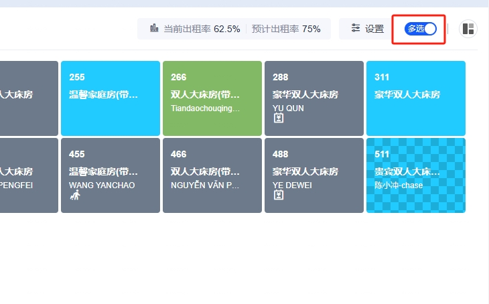Screen dimensions: 489x304
Task: Select partially visible room card with PENGFEI
Action: pyautogui.click(x=28, y=175)
